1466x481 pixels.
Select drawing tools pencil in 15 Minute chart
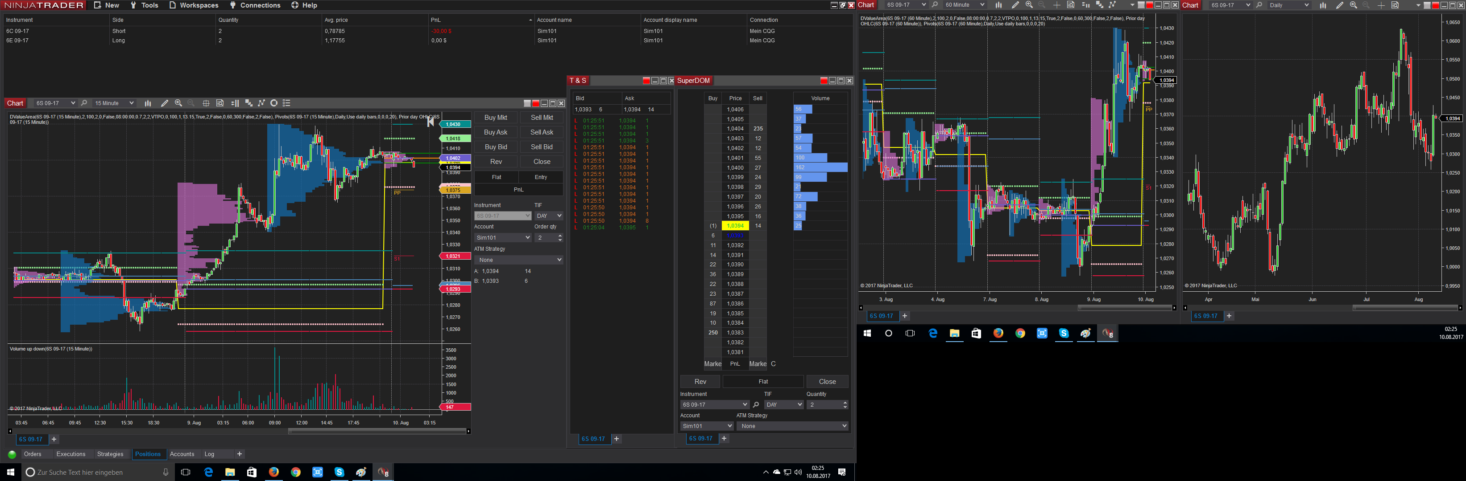pyautogui.click(x=165, y=103)
